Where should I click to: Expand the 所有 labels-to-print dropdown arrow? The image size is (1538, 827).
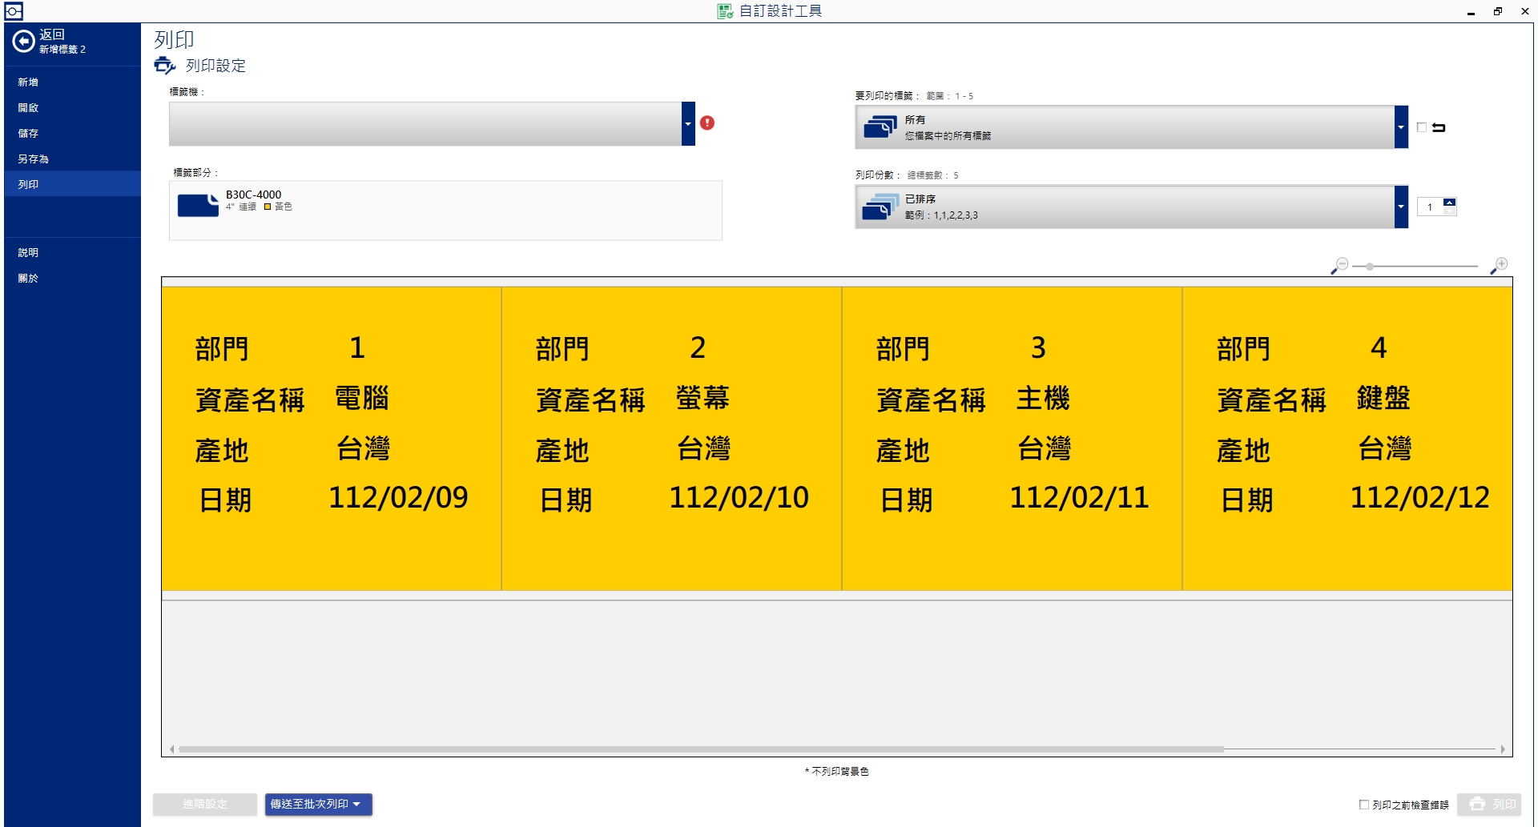tap(1401, 127)
